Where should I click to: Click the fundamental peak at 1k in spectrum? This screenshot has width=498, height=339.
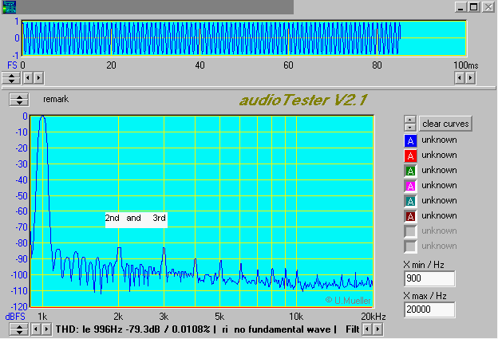42,117
